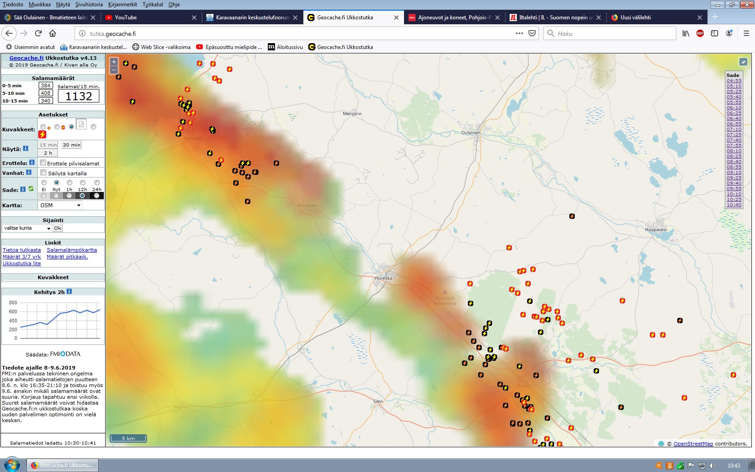Check the Säilytä kartalla box
Image resolution: width=755 pixels, height=472 pixels.
click(44, 173)
